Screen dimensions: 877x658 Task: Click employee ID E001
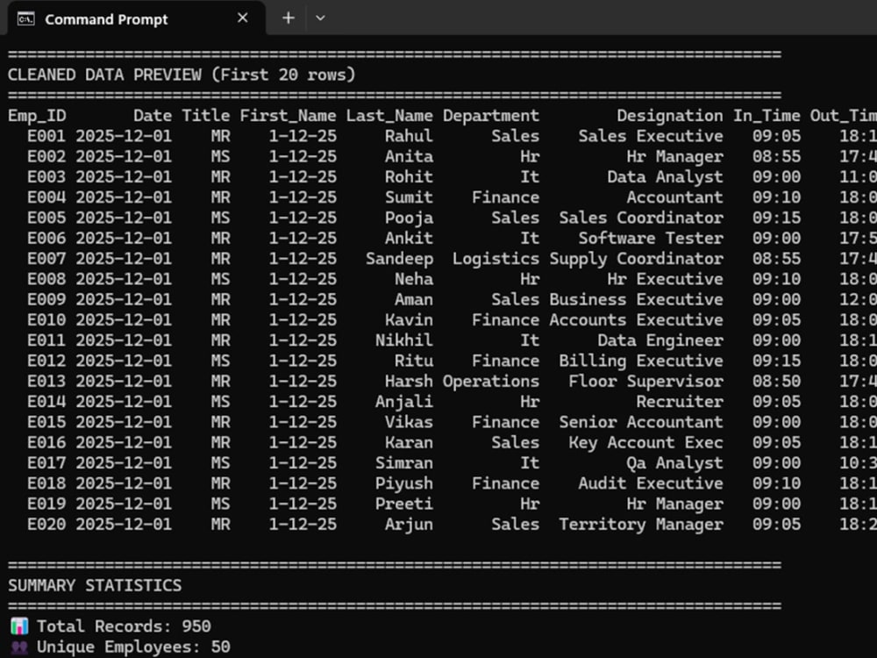point(46,136)
